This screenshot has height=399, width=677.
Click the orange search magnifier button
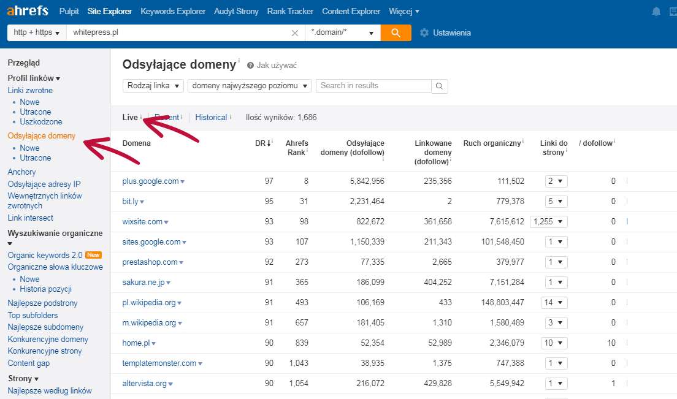coord(396,32)
